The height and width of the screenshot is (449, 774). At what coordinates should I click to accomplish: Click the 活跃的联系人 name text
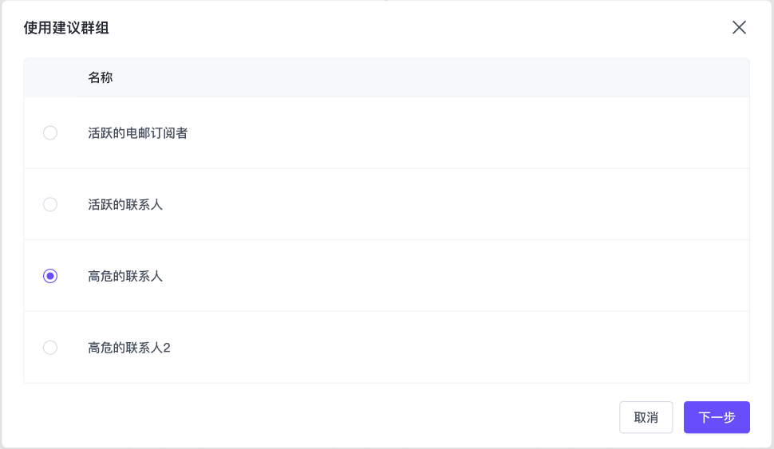[x=125, y=205]
